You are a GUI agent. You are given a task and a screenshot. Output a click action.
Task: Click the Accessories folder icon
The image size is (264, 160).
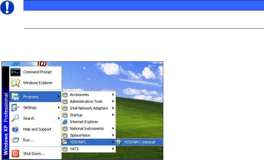click(65, 95)
